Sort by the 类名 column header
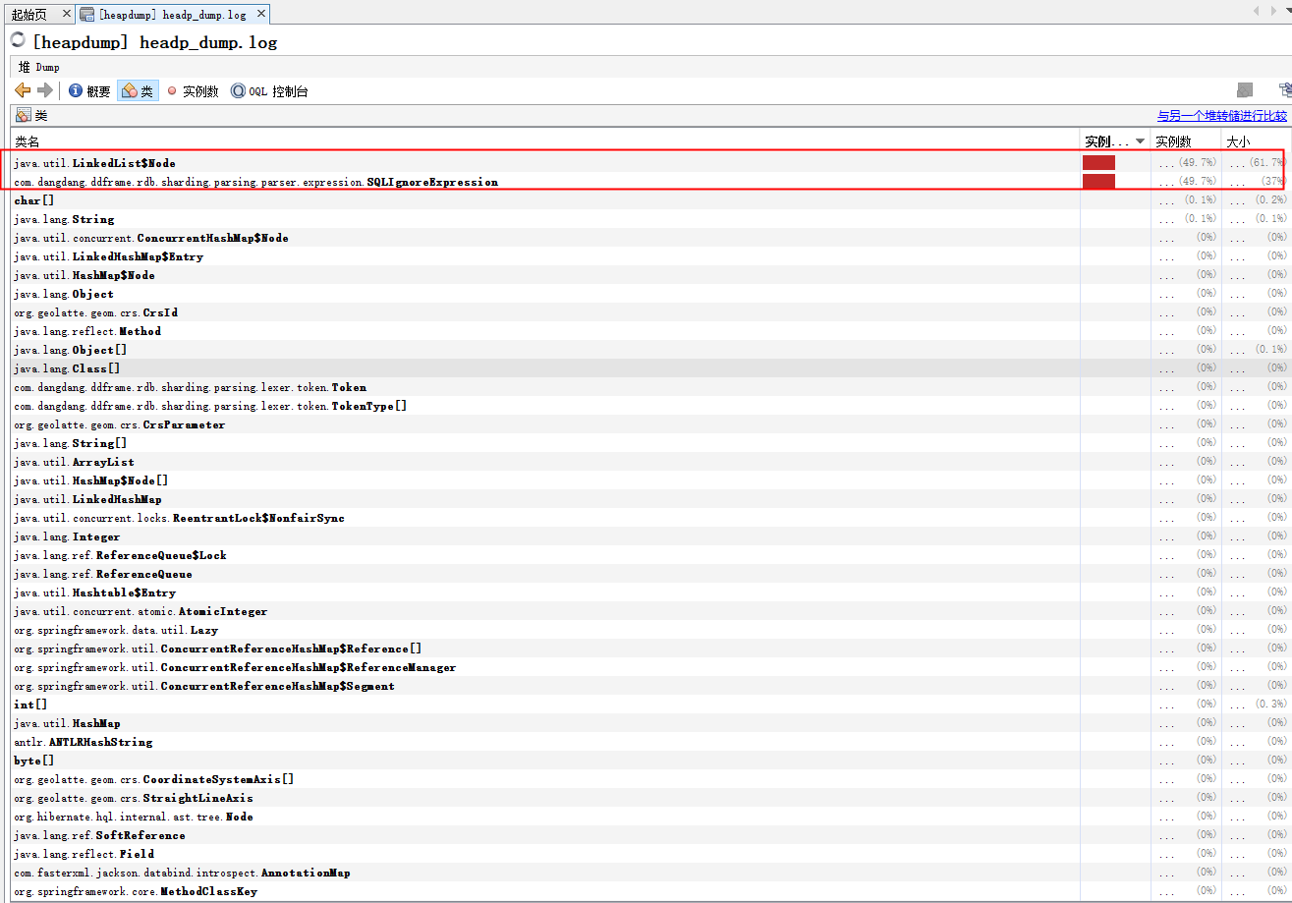The width and height of the screenshot is (1292, 903). point(545,141)
